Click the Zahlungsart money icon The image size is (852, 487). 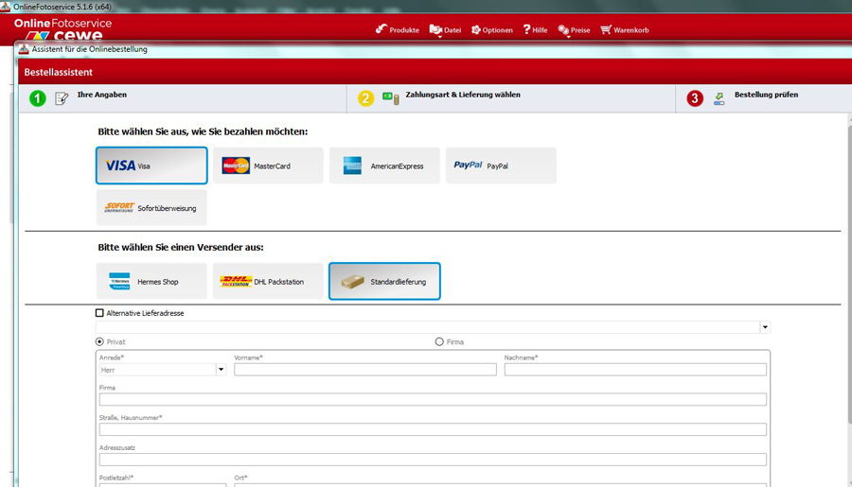point(391,97)
